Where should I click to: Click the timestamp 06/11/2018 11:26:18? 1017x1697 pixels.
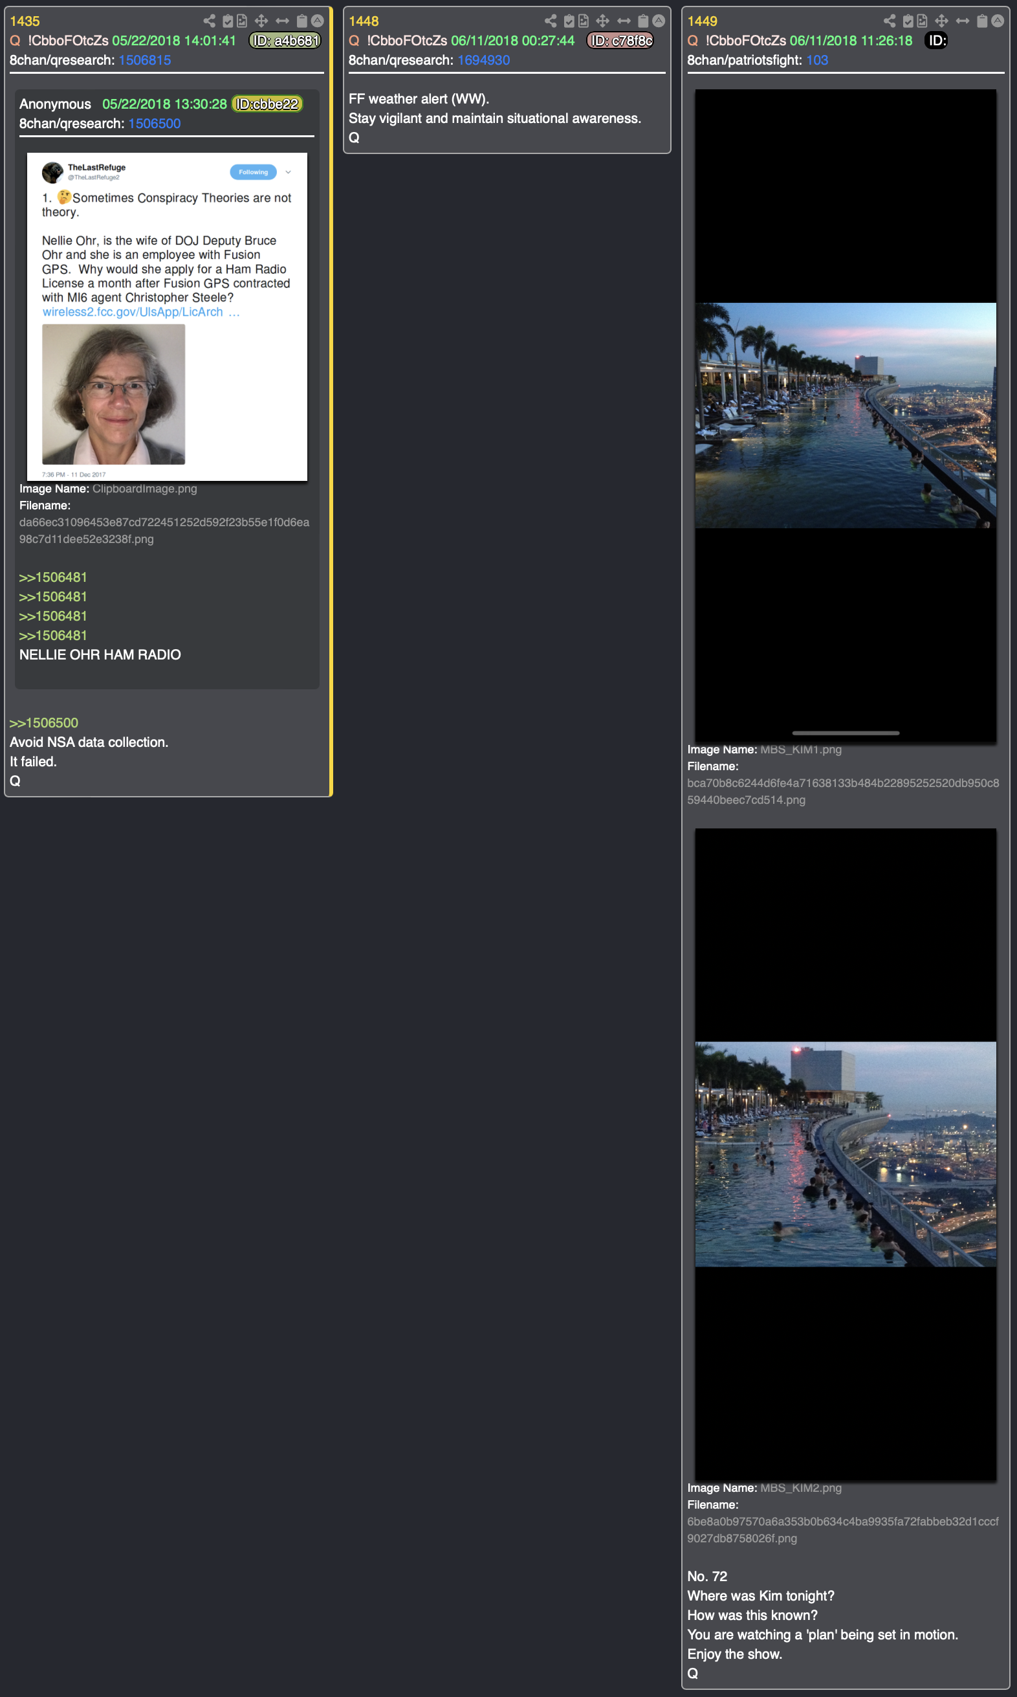(851, 41)
